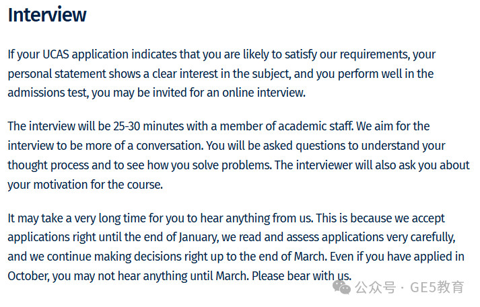
Task: Click the words 'admissions test'
Action: click(48, 93)
